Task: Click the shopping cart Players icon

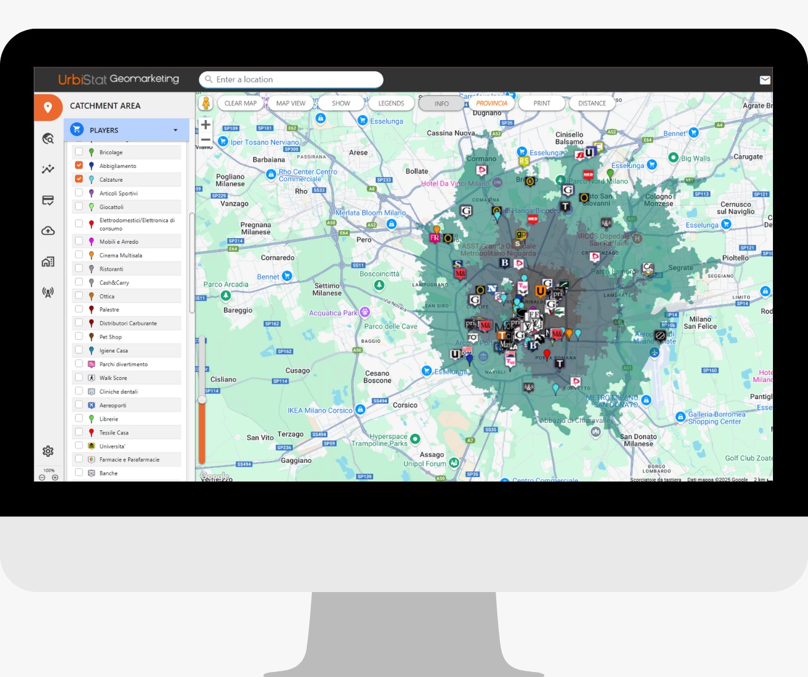Action: tap(77, 129)
